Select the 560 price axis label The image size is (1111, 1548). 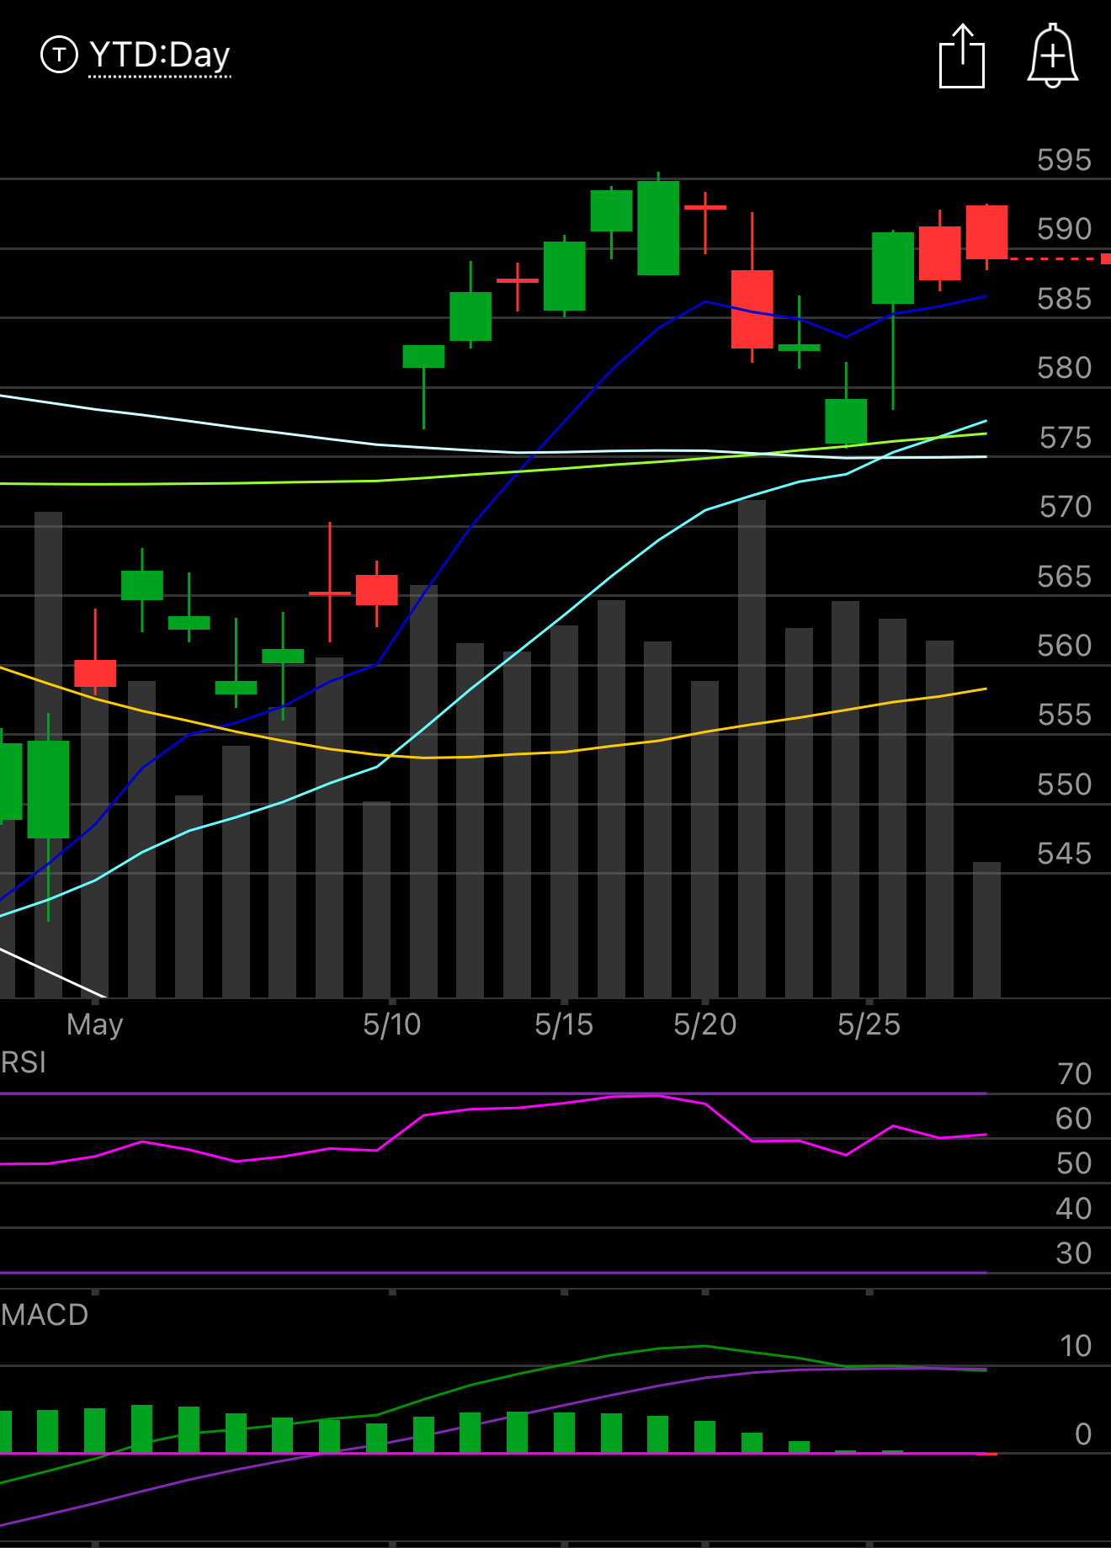(x=1064, y=646)
